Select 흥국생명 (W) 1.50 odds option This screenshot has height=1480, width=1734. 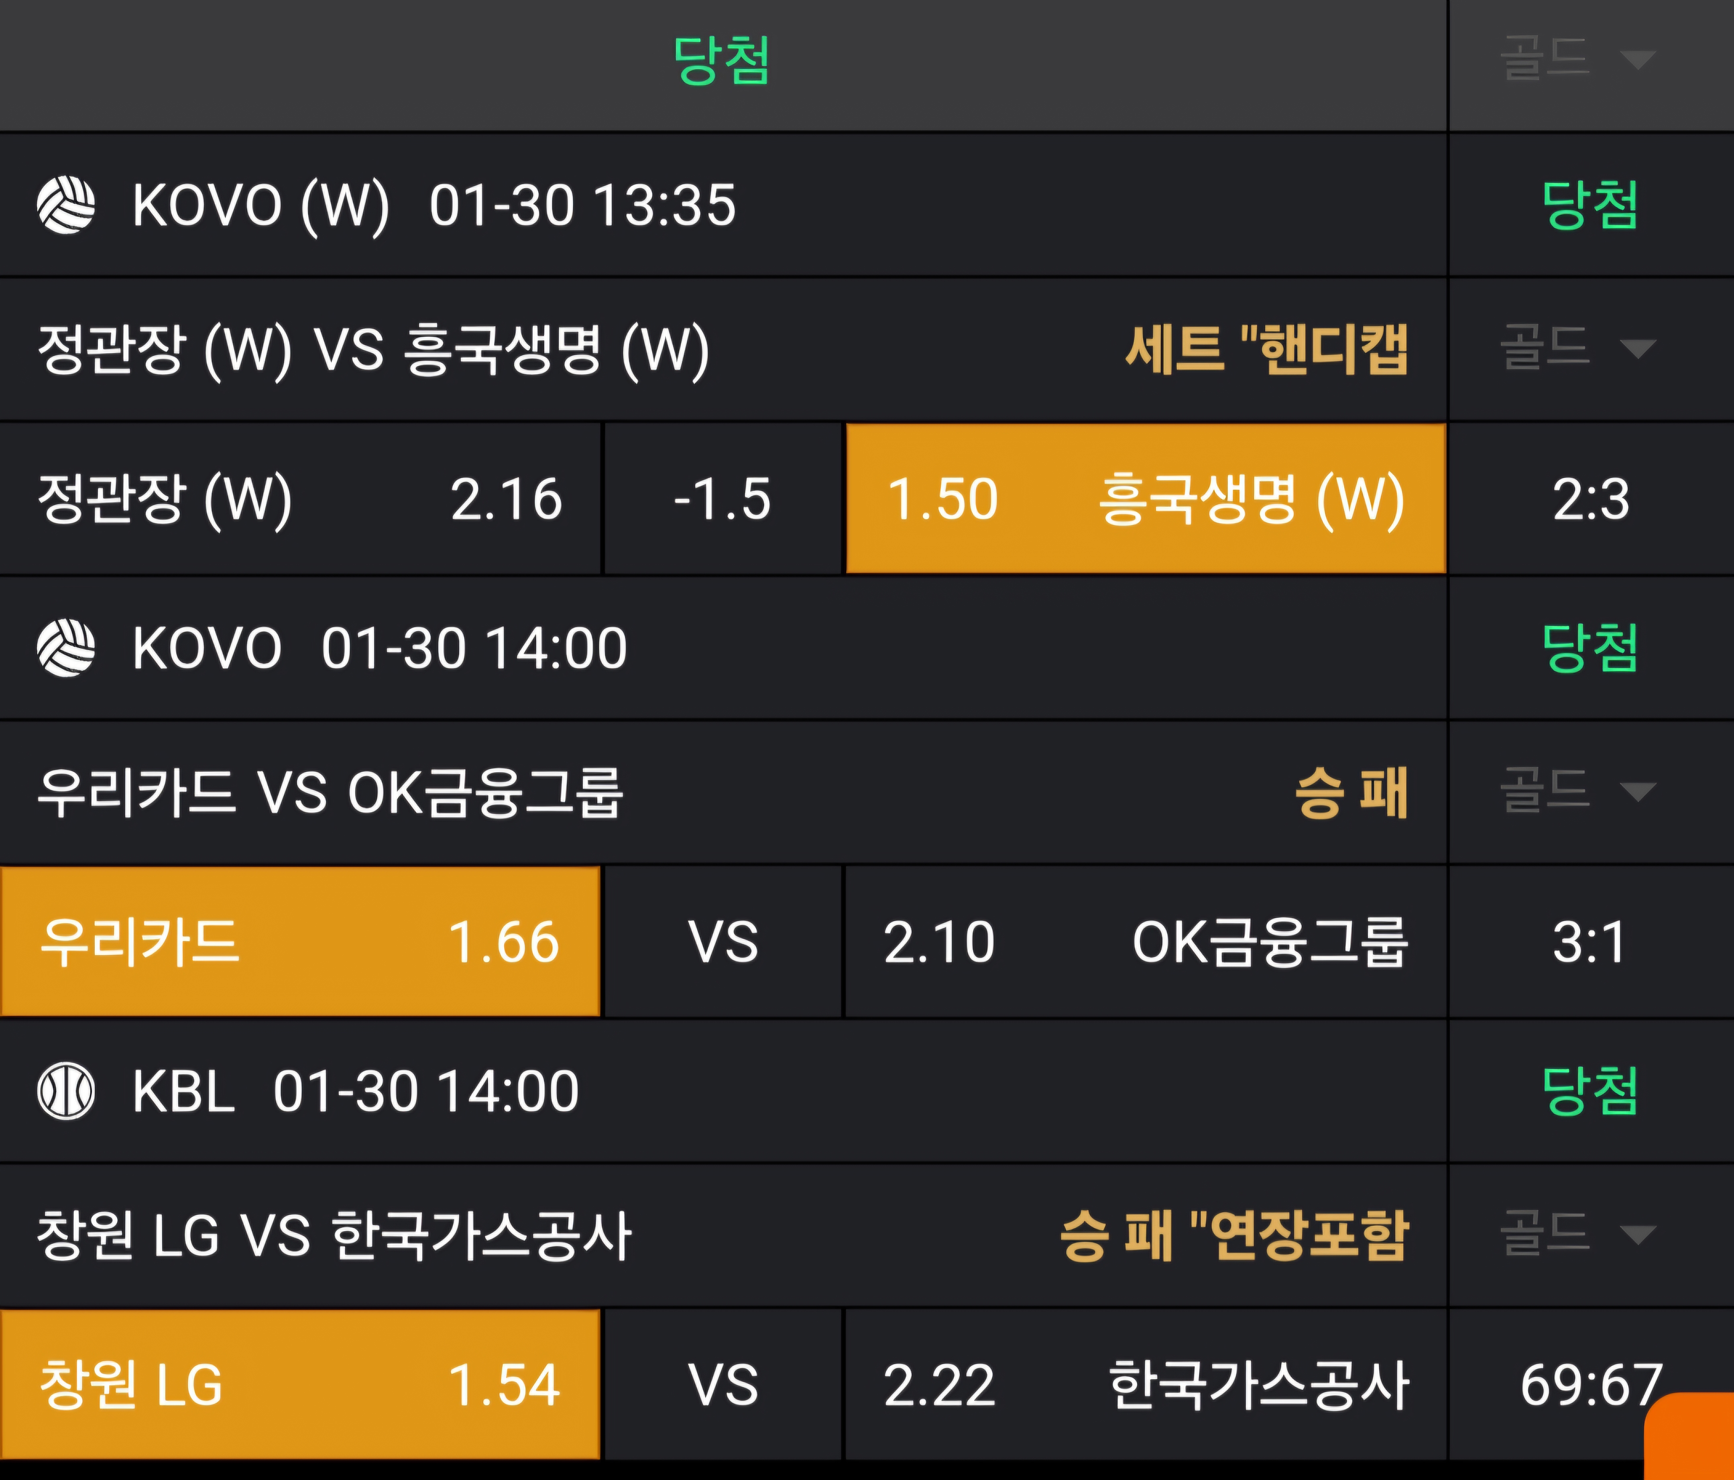point(1145,499)
